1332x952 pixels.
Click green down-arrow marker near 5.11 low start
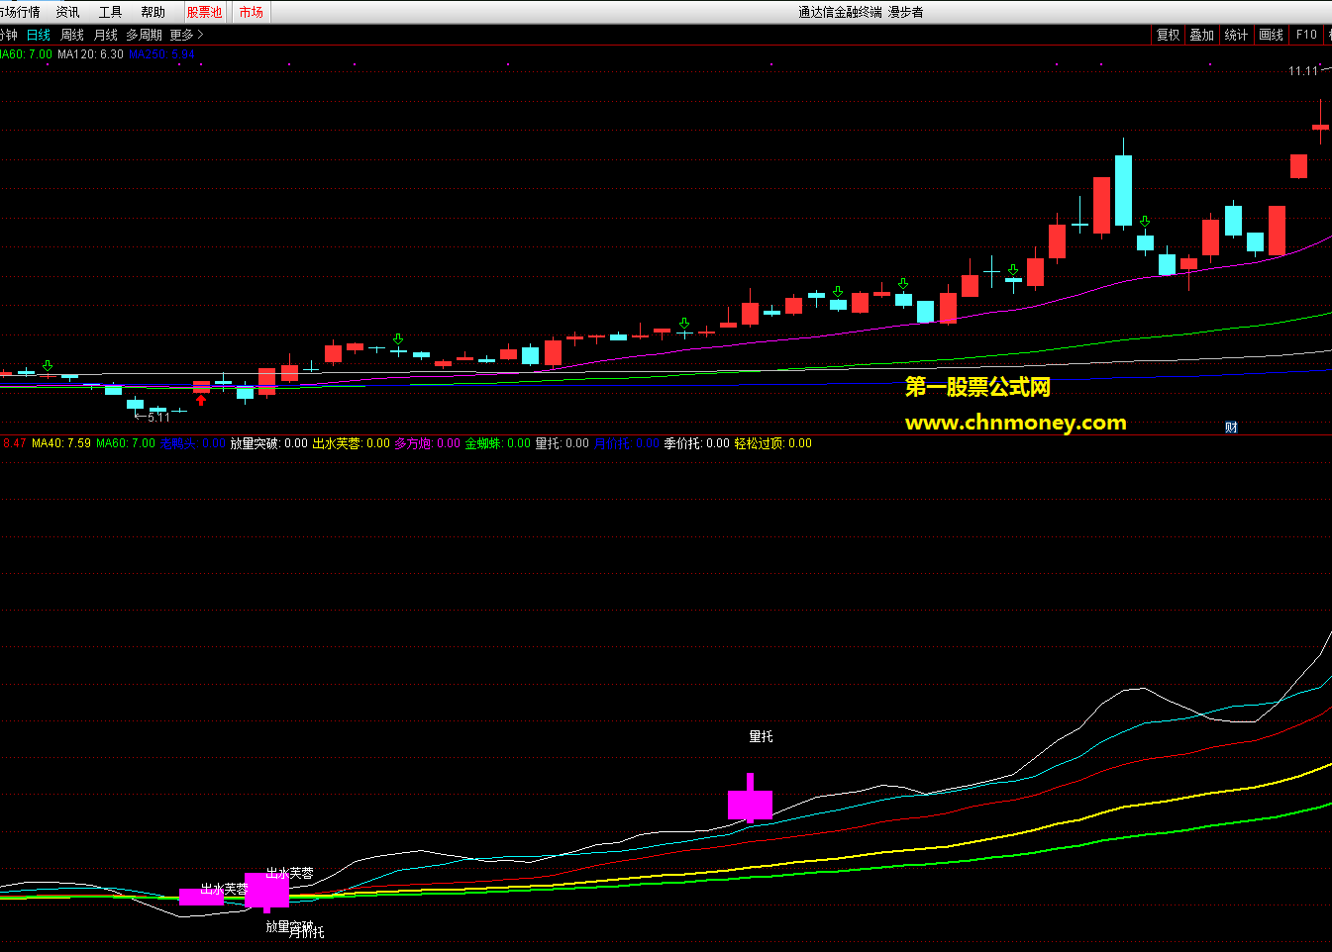click(48, 366)
